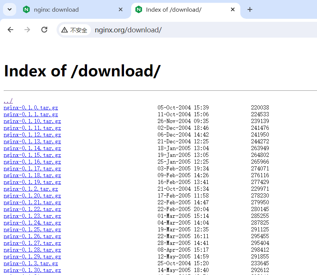Download nginx-0.1.25.tar.gz

(32, 229)
